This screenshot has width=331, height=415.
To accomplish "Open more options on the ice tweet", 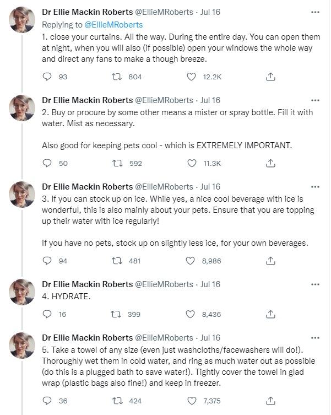I will [x=315, y=186].
